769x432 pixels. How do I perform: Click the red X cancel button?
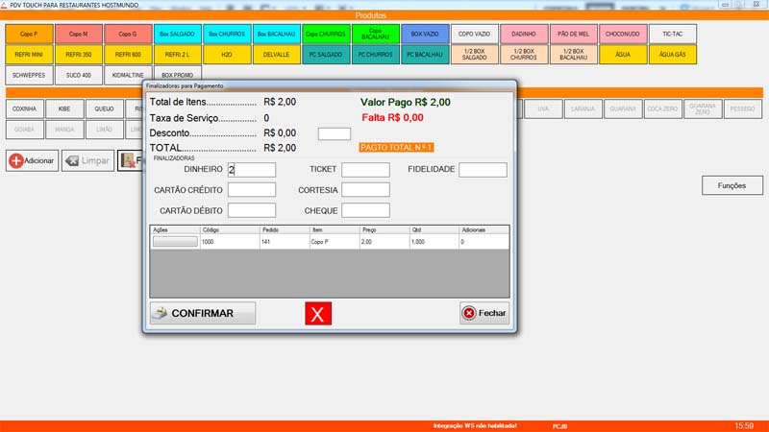pos(317,313)
